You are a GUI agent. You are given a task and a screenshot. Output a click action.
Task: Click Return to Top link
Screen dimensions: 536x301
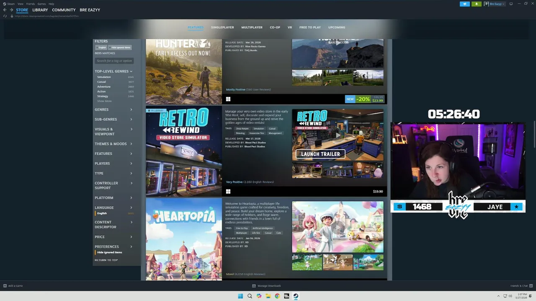pyautogui.click(x=106, y=260)
